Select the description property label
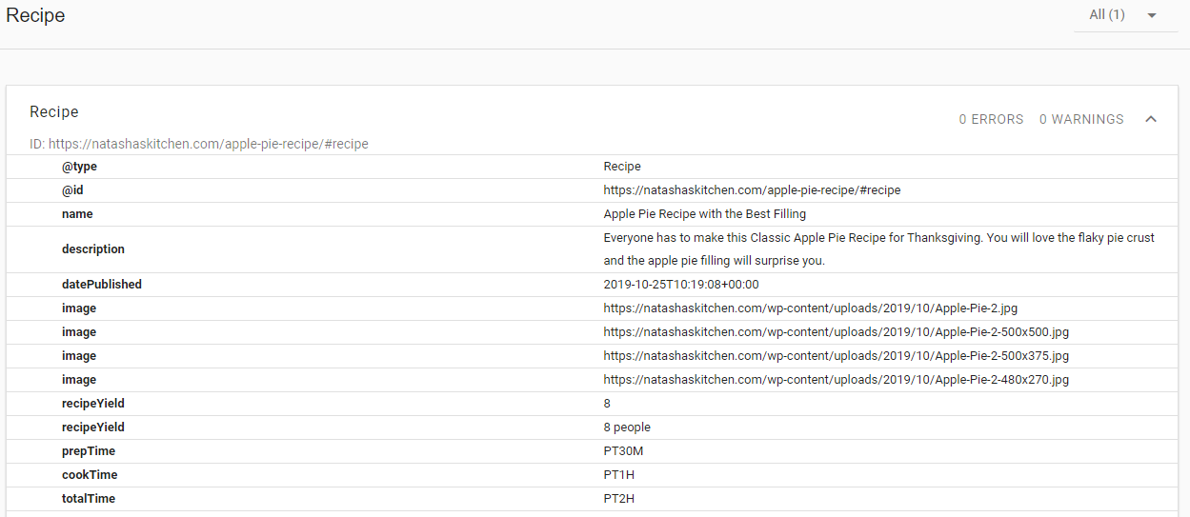Viewport: 1190px width, 517px height. click(93, 249)
